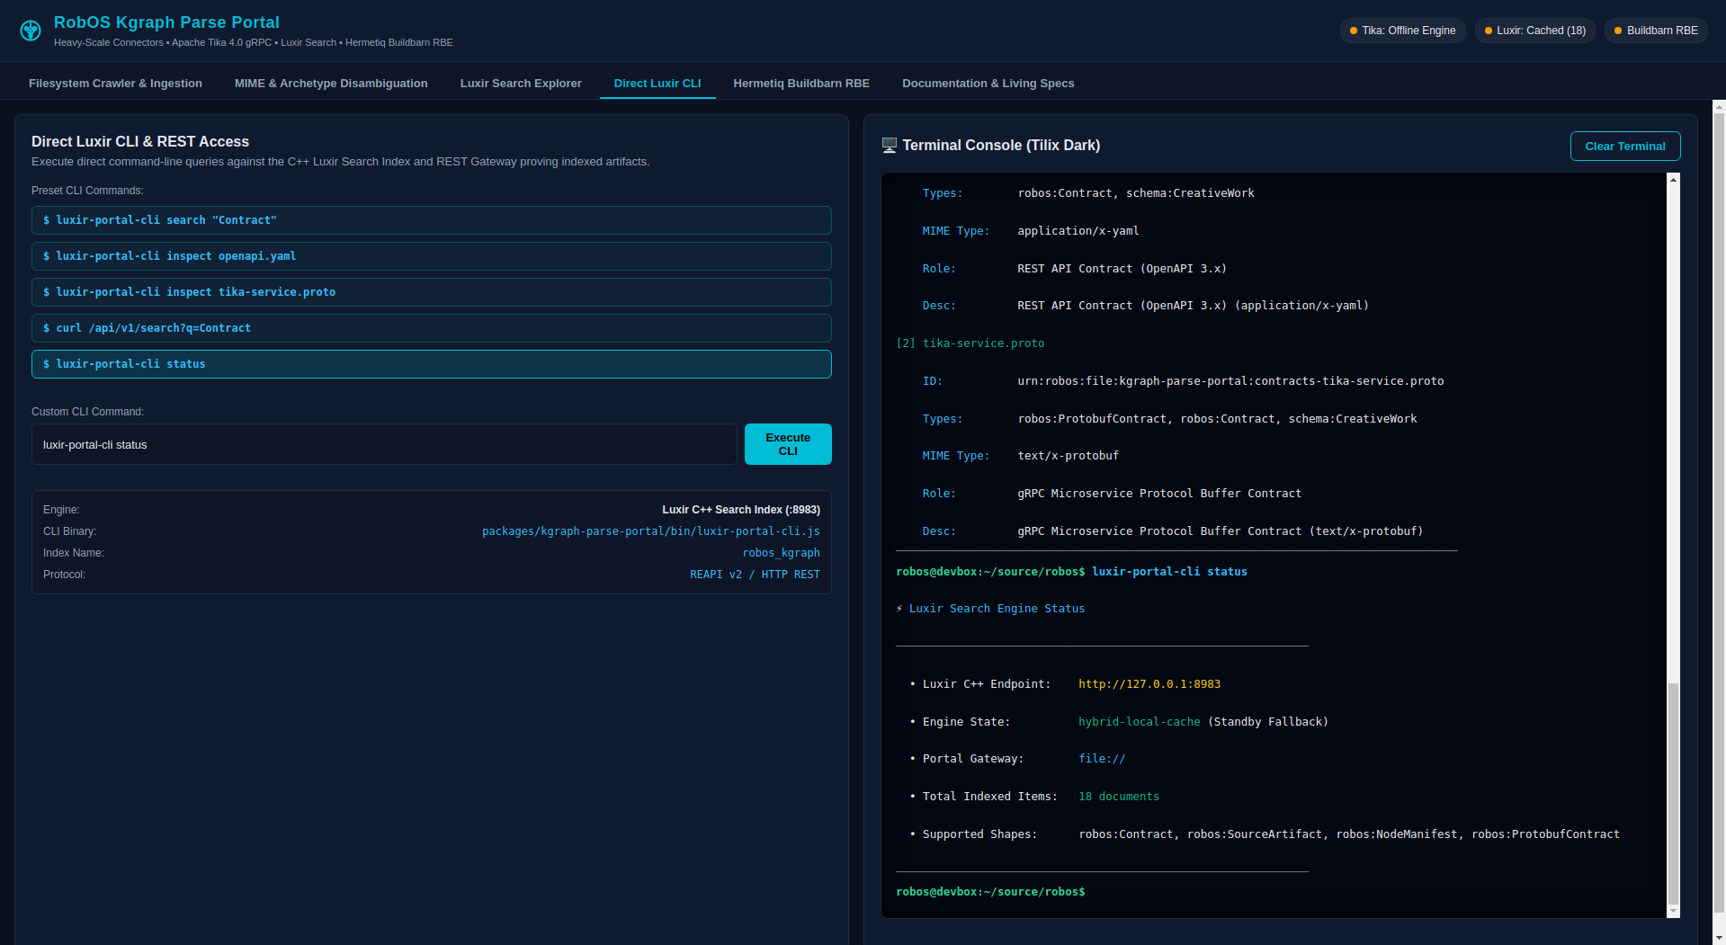
Task: Focus the Custom CLI Command input field
Action: pyautogui.click(x=384, y=444)
